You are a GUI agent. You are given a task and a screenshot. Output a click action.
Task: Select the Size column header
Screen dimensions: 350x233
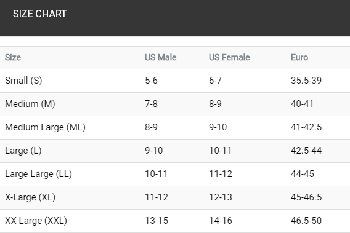click(13, 57)
